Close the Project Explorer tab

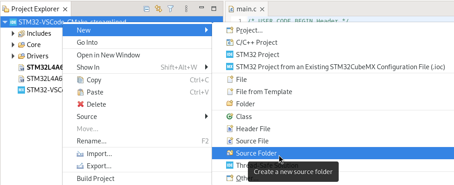point(65,9)
